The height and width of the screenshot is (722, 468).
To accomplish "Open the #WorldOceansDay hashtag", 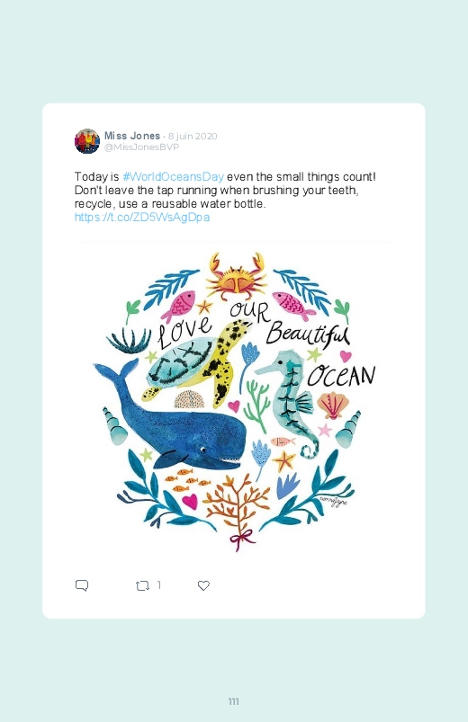I will [x=174, y=177].
